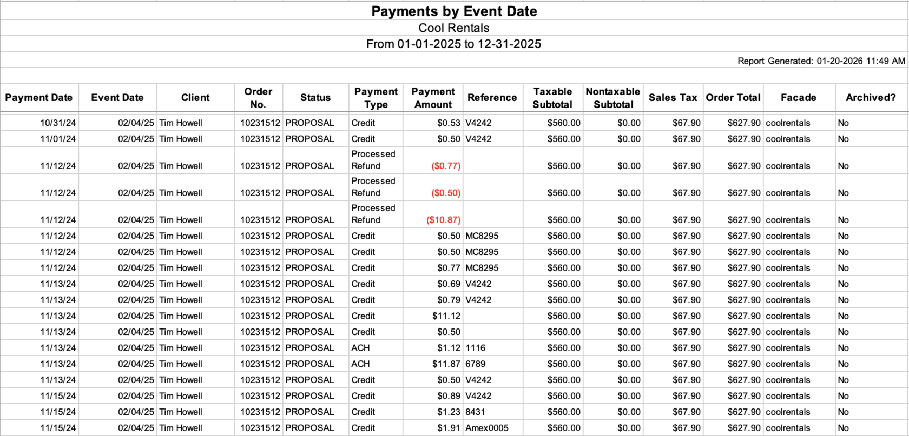Select the Payment Type column header

(376, 98)
